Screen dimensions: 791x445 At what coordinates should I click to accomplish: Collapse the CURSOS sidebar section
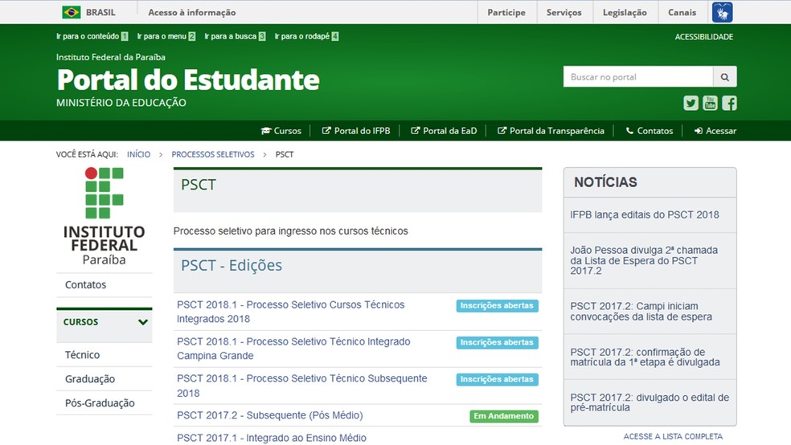pyautogui.click(x=143, y=322)
